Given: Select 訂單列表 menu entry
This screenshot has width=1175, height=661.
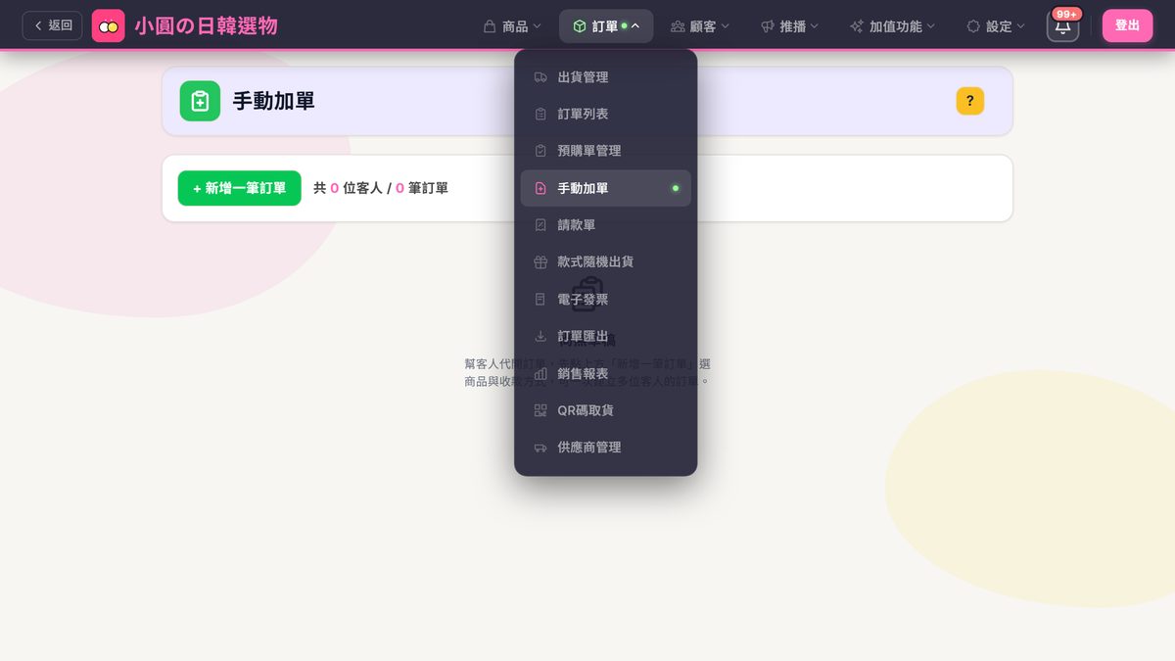Looking at the screenshot, I should pyautogui.click(x=605, y=115).
